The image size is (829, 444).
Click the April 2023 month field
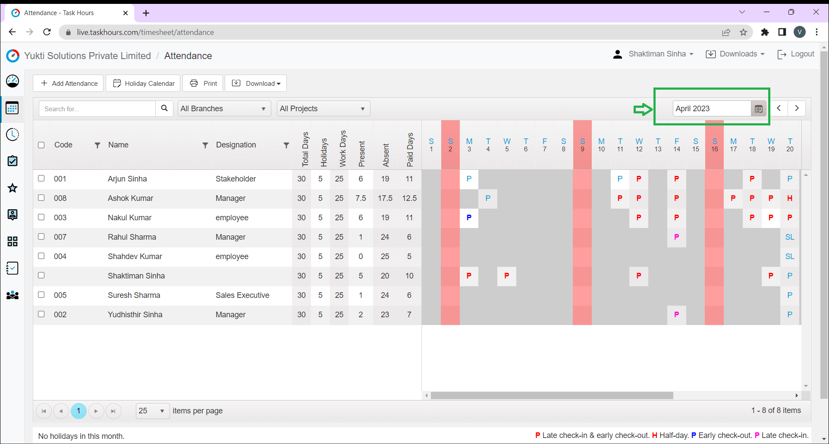click(712, 109)
